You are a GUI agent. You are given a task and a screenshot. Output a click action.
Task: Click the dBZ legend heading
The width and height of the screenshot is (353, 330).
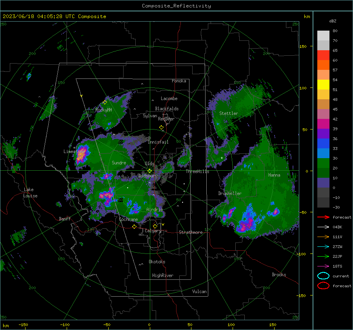333,21
